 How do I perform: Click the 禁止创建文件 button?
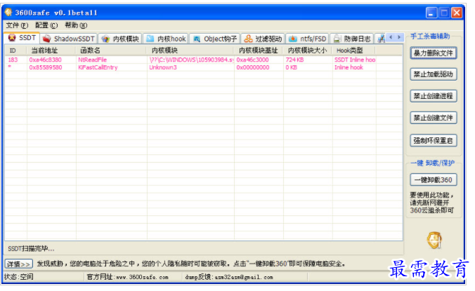click(x=434, y=118)
